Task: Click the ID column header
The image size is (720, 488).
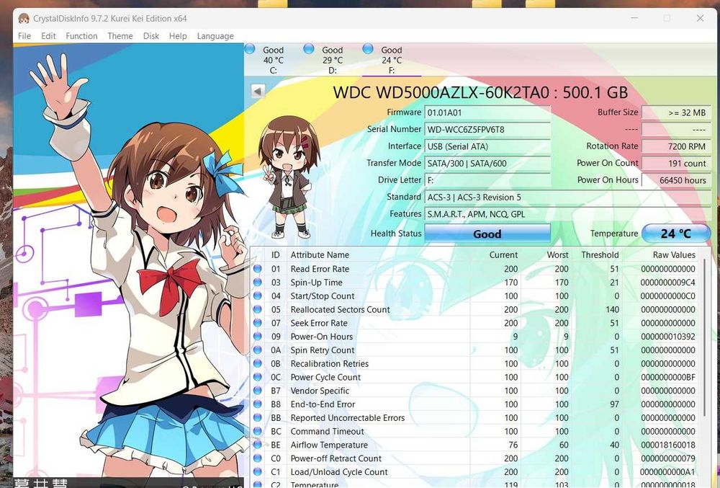Action: 276,255
